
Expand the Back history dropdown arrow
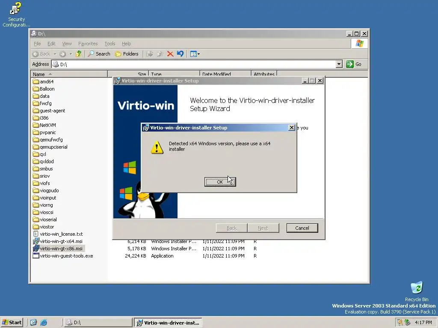[55, 54]
